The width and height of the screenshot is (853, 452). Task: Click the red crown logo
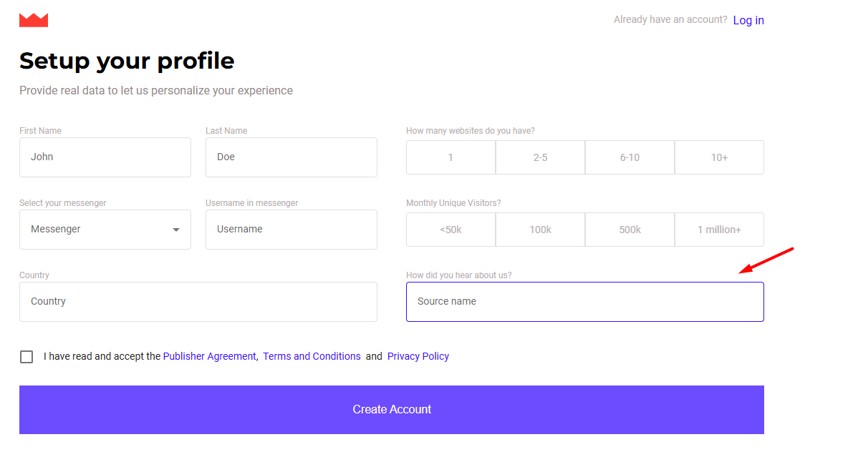point(34,20)
